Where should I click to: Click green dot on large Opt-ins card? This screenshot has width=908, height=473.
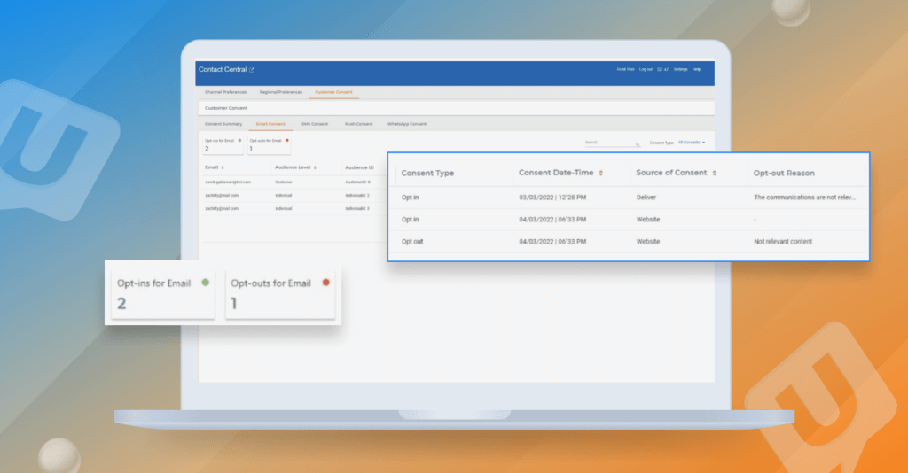tap(206, 283)
